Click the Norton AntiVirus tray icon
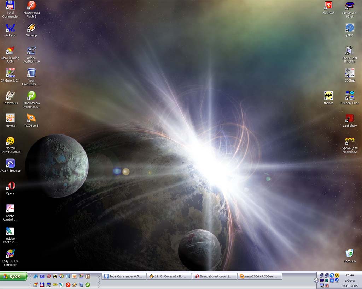362x289 pixels. pos(337,275)
